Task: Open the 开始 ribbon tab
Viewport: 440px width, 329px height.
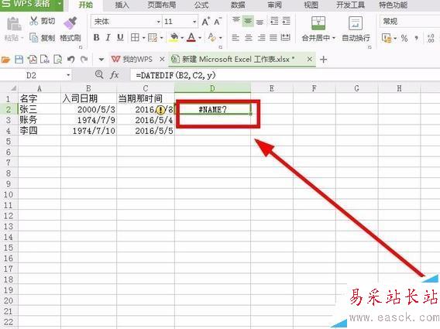Action: click(x=85, y=5)
